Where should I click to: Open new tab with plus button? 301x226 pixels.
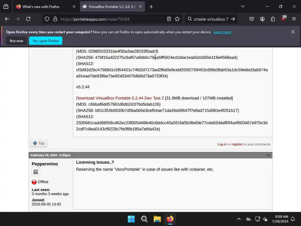pos(151,7)
